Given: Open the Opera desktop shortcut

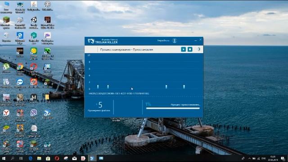Looking at the screenshot, I should 34,69.
